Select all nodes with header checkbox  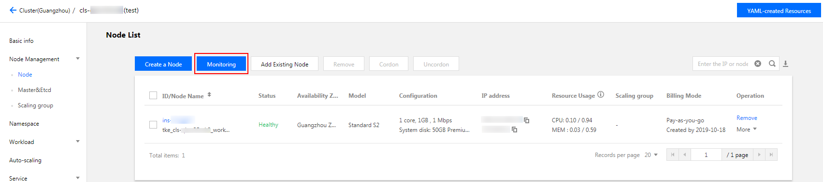153,95
